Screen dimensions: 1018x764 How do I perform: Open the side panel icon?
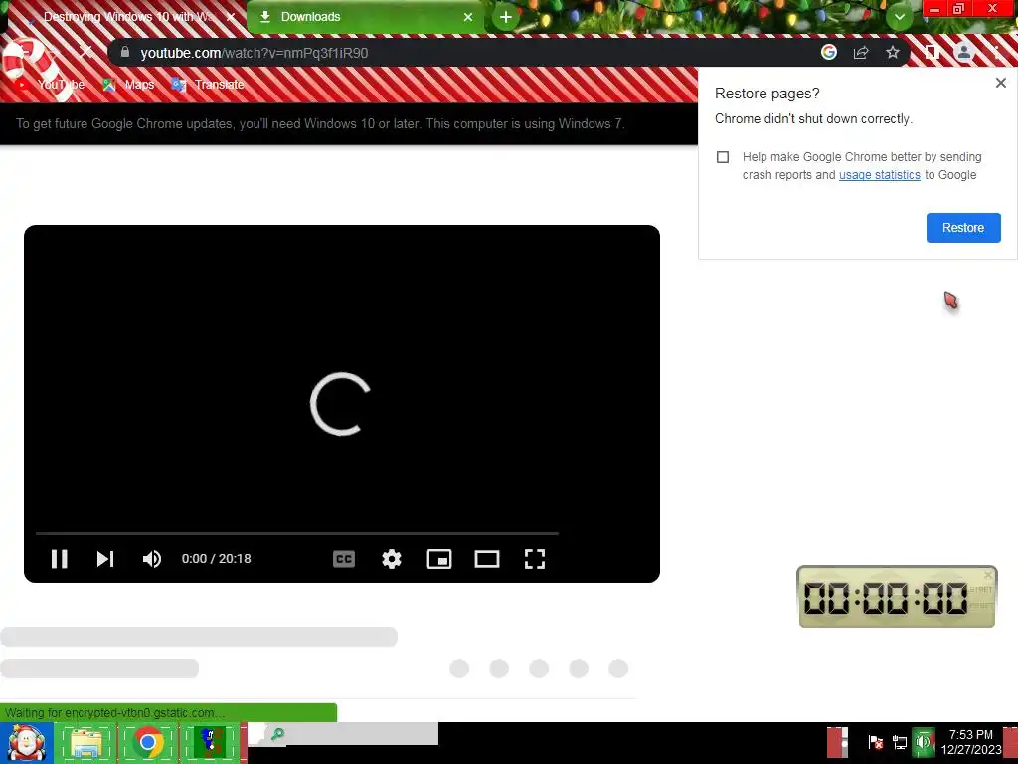tap(932, 52)
